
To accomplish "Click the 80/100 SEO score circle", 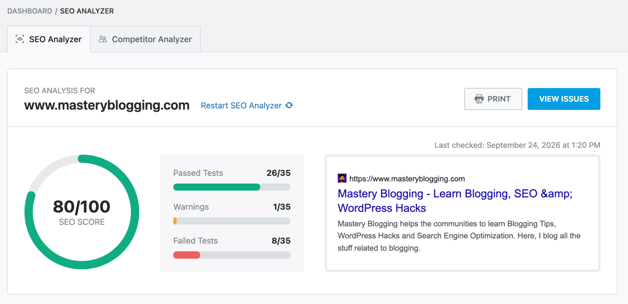I will coord(82,212).
